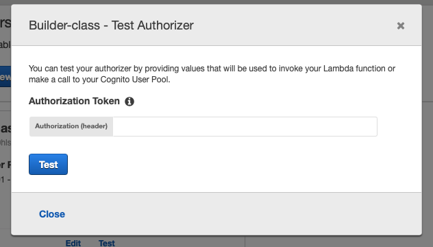Click the description sentence starting 'You can test'
The height and width of the screenshot is (247, 433).
212,74
